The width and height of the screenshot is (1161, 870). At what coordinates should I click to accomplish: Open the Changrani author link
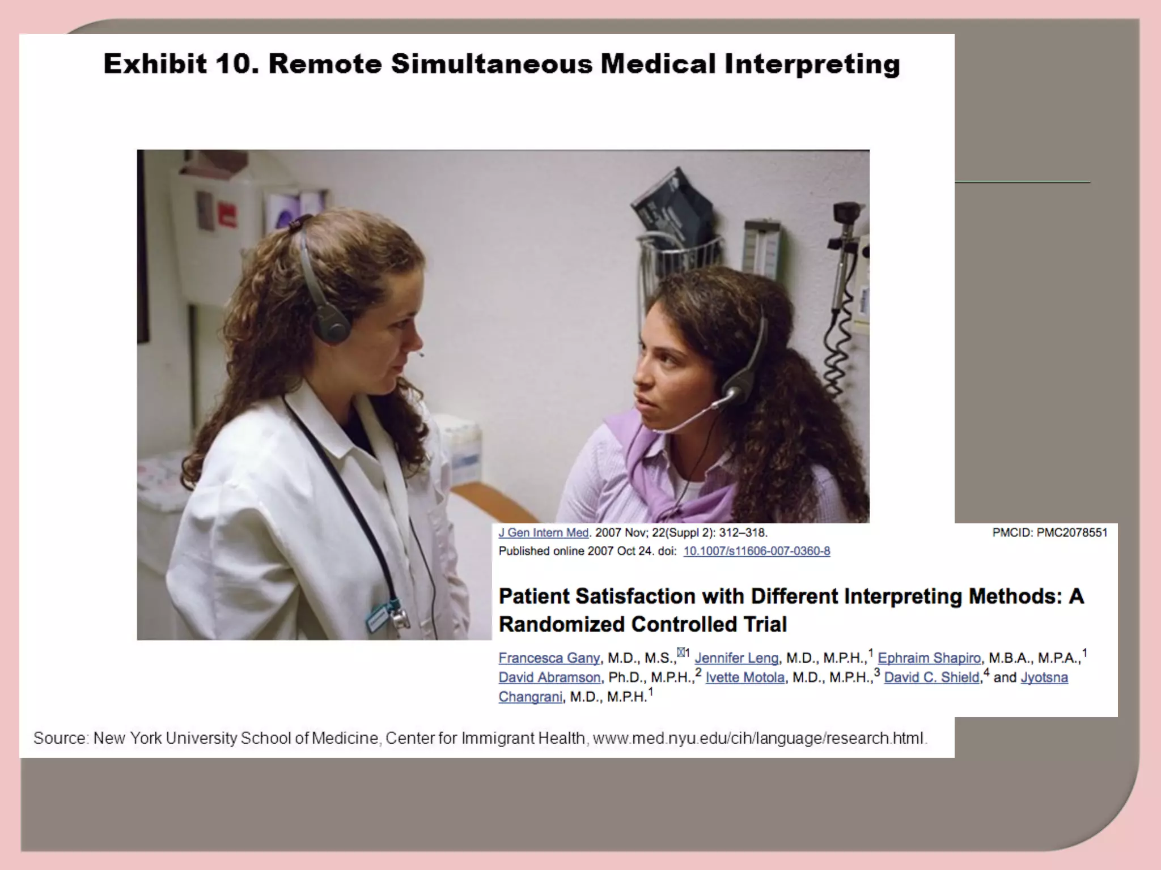tap(531, 697)
